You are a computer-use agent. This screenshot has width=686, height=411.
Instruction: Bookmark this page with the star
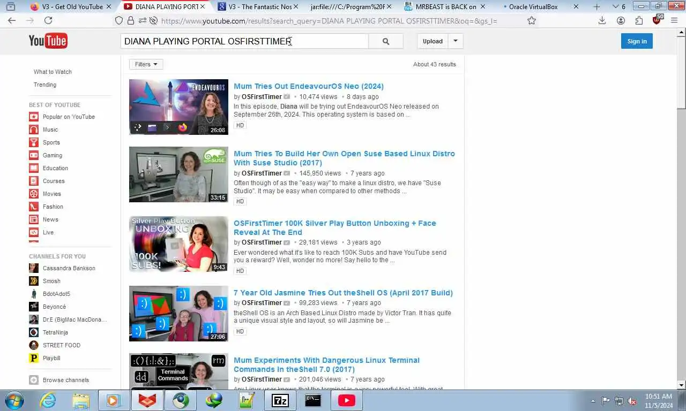coord(532,20)
